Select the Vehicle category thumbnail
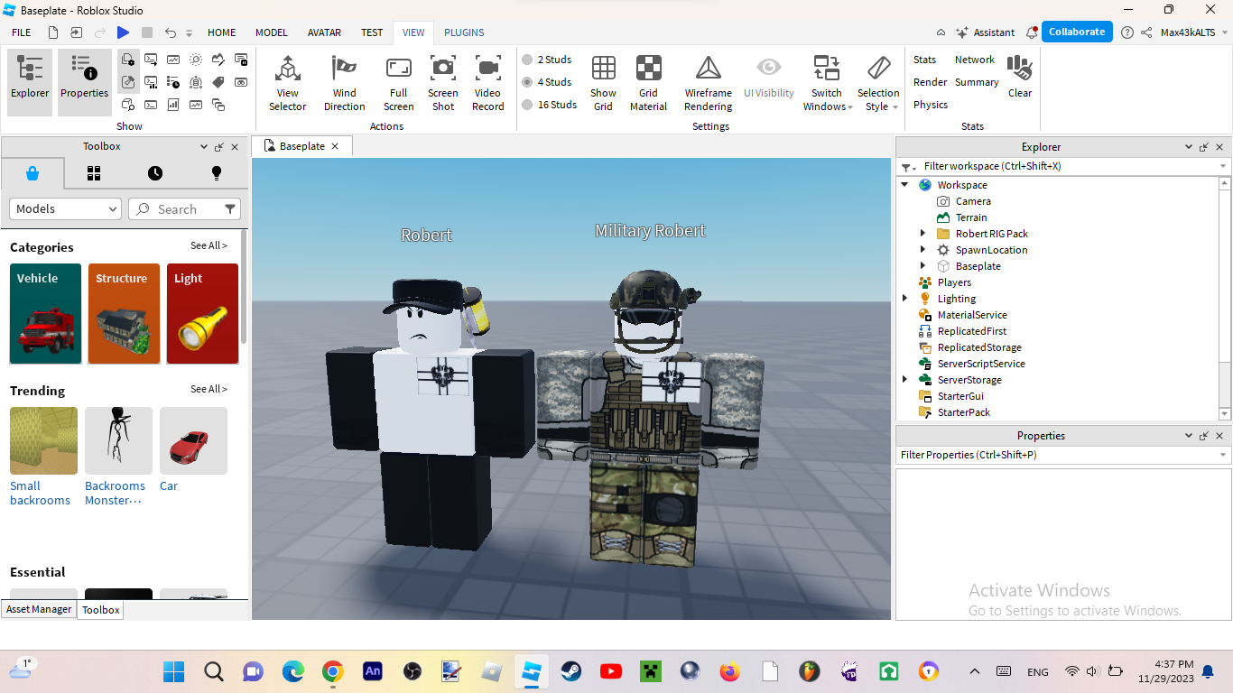Screen dimensions: 1233x693 46,314
